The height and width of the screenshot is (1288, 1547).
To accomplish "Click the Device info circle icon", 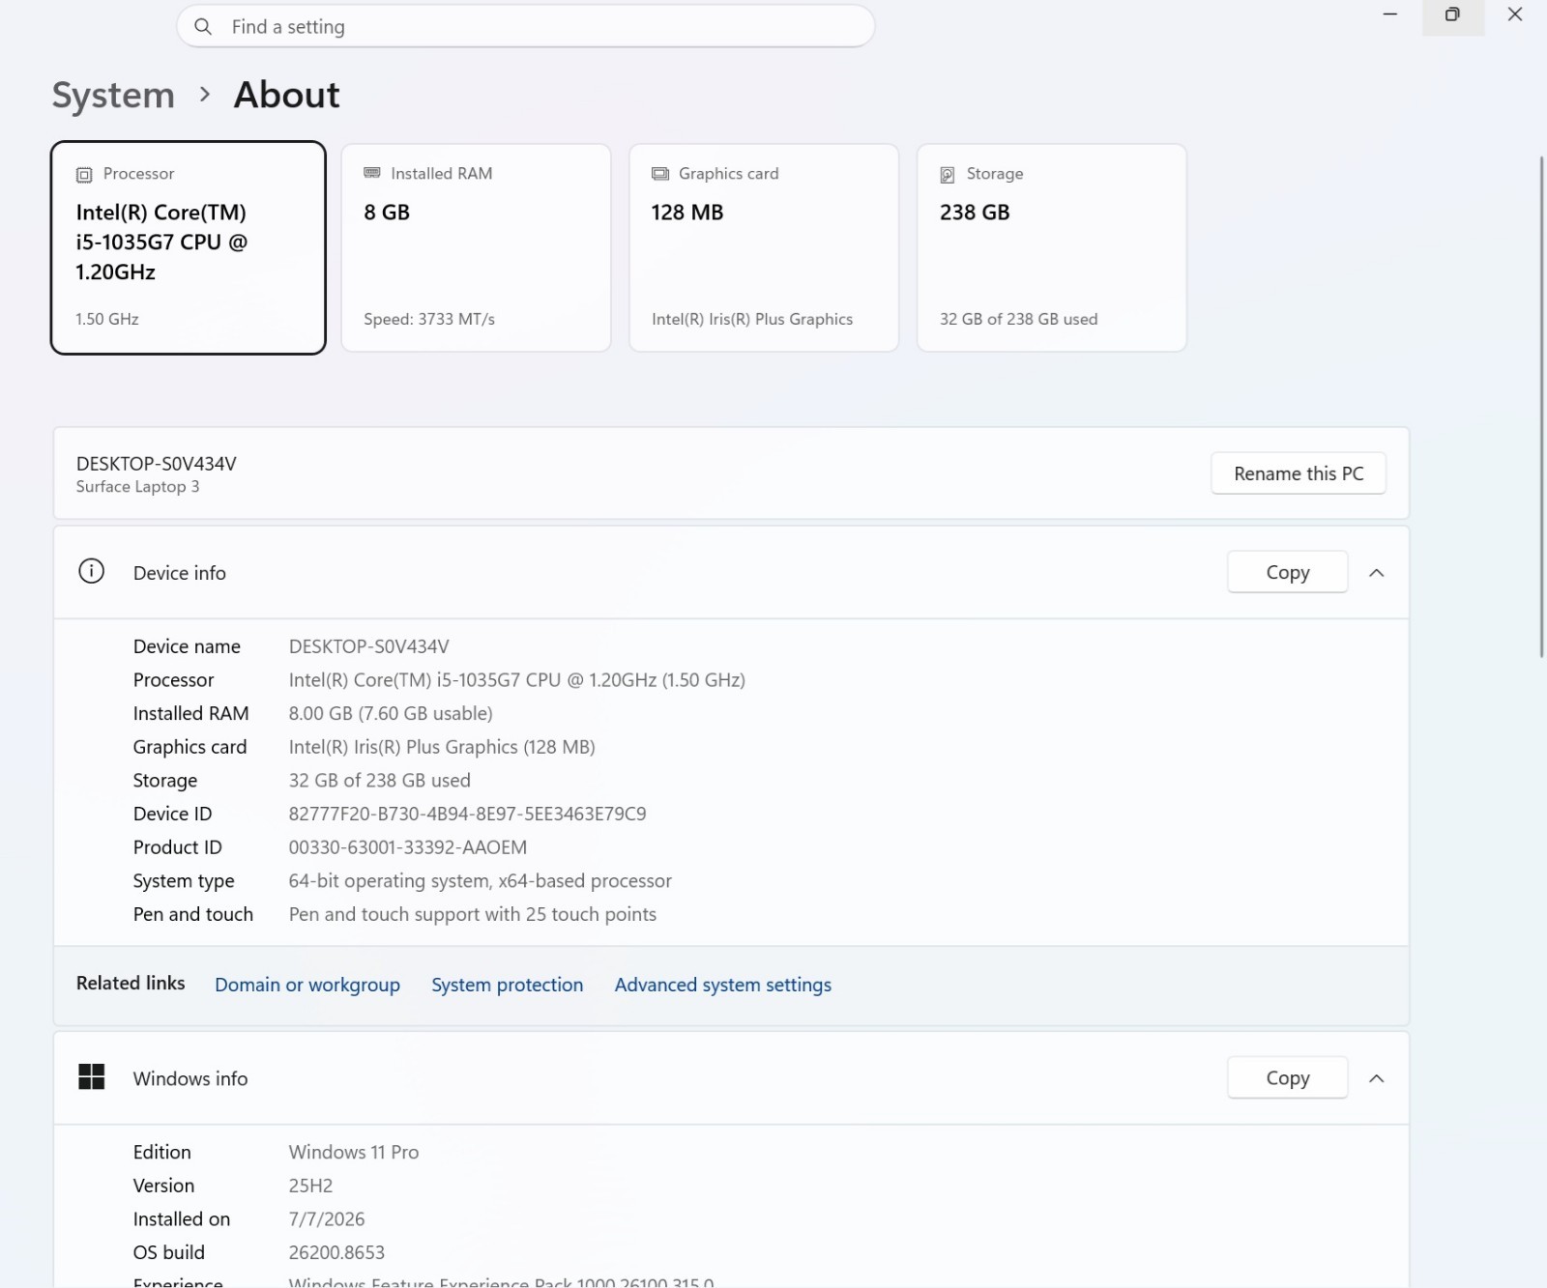I will pyautogui.click(x=91, y=571).
